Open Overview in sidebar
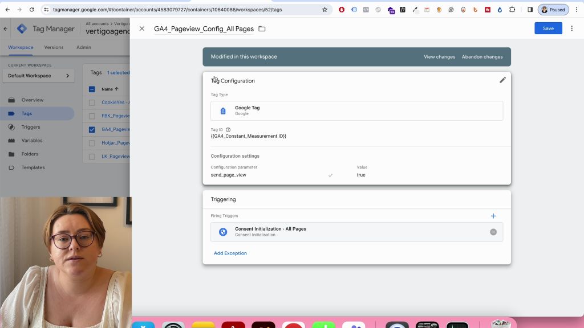 [33, 100]
